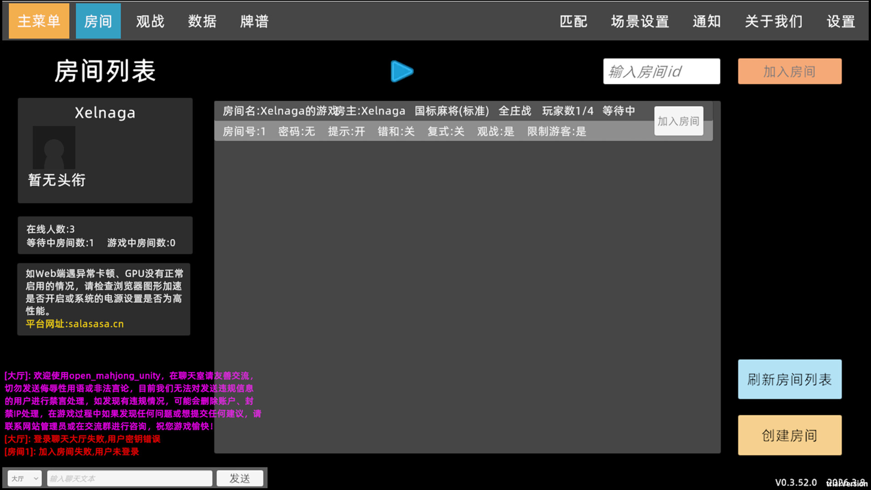Click the 创建房间 create room button
Viewport: 871px width, 490px height.
[789, 435]
